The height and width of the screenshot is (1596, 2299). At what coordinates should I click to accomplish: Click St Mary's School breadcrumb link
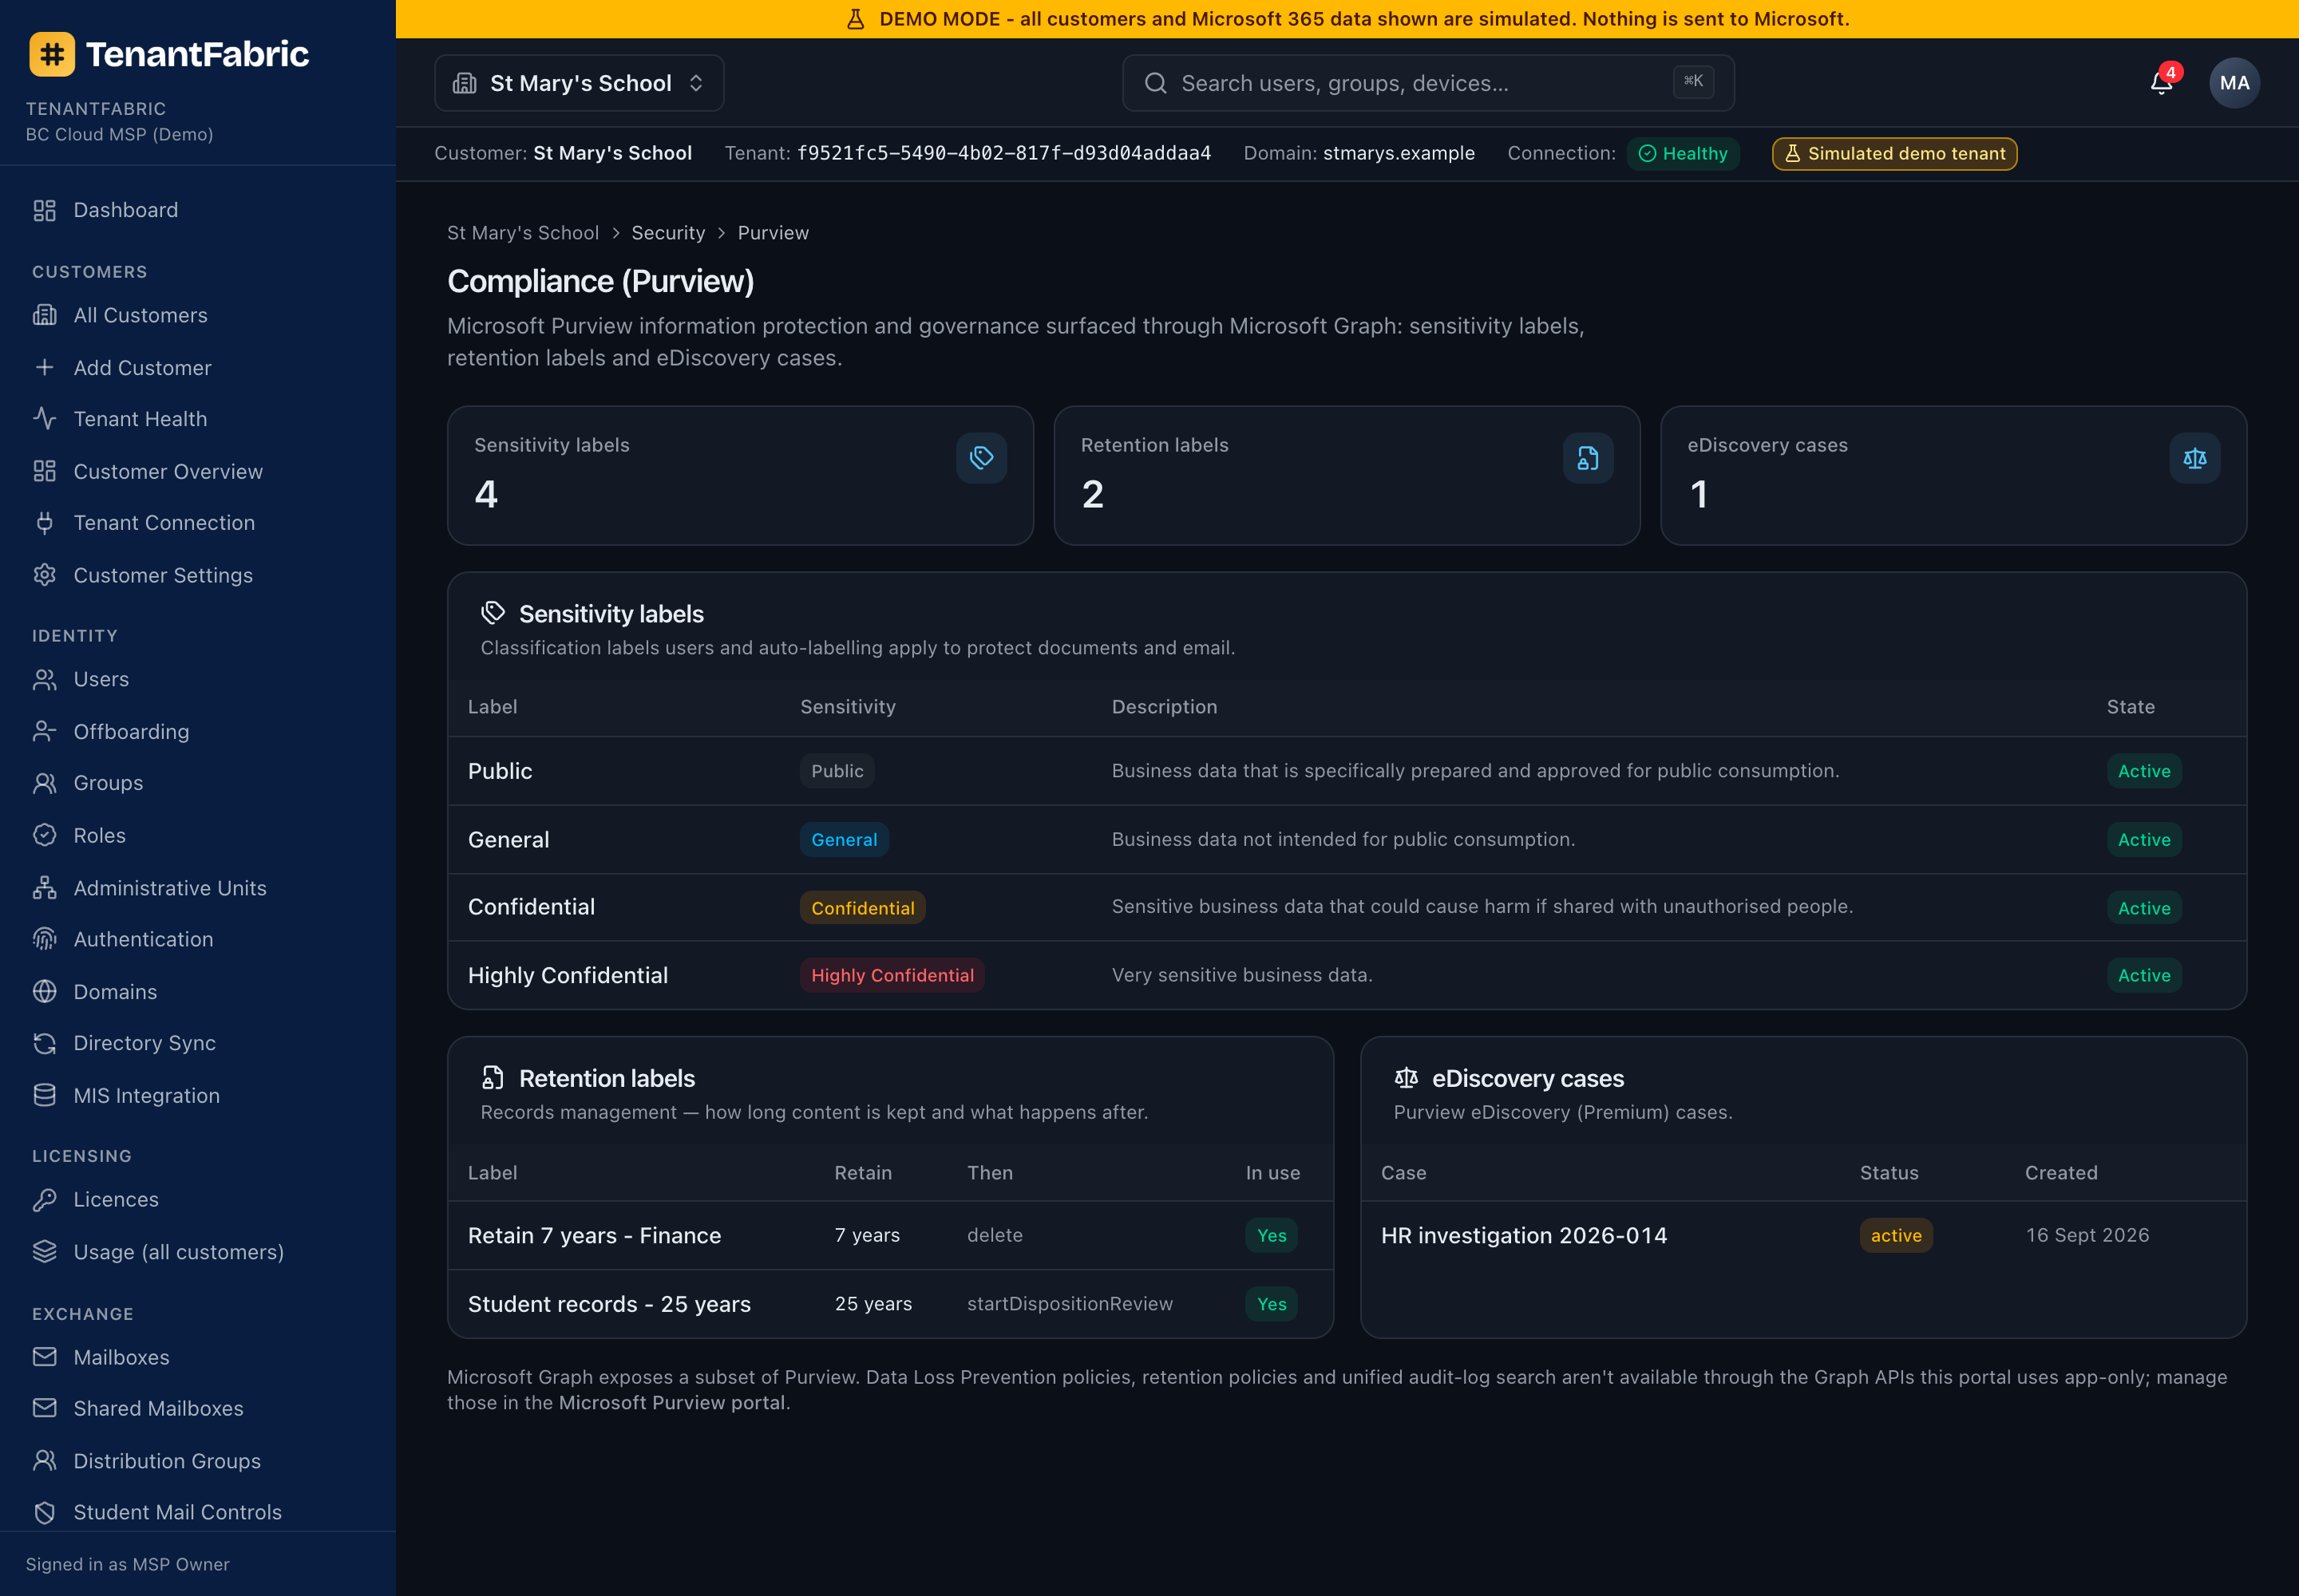[522, 233]
